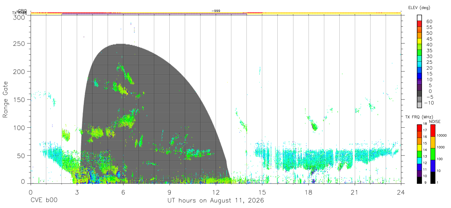This screenshot has width=451, height=208.
Task: Click x-axis hour tick label "12"
Action: click(216, 192)
